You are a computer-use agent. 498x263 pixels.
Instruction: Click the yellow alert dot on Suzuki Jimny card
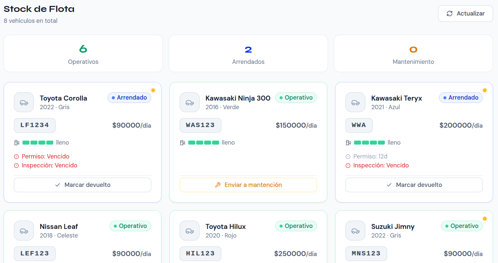[x=485, y=219]
